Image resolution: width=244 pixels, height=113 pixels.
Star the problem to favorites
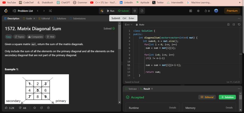coord(35,108)
